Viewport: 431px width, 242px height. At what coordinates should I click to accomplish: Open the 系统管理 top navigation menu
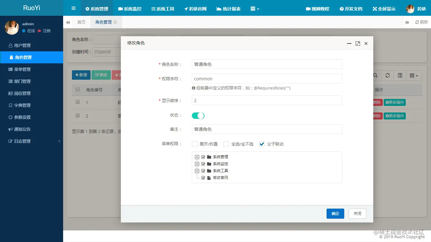point(97,9)
